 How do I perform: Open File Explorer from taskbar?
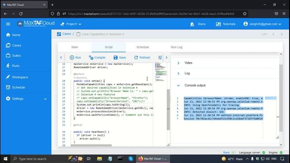coord(100,159)
